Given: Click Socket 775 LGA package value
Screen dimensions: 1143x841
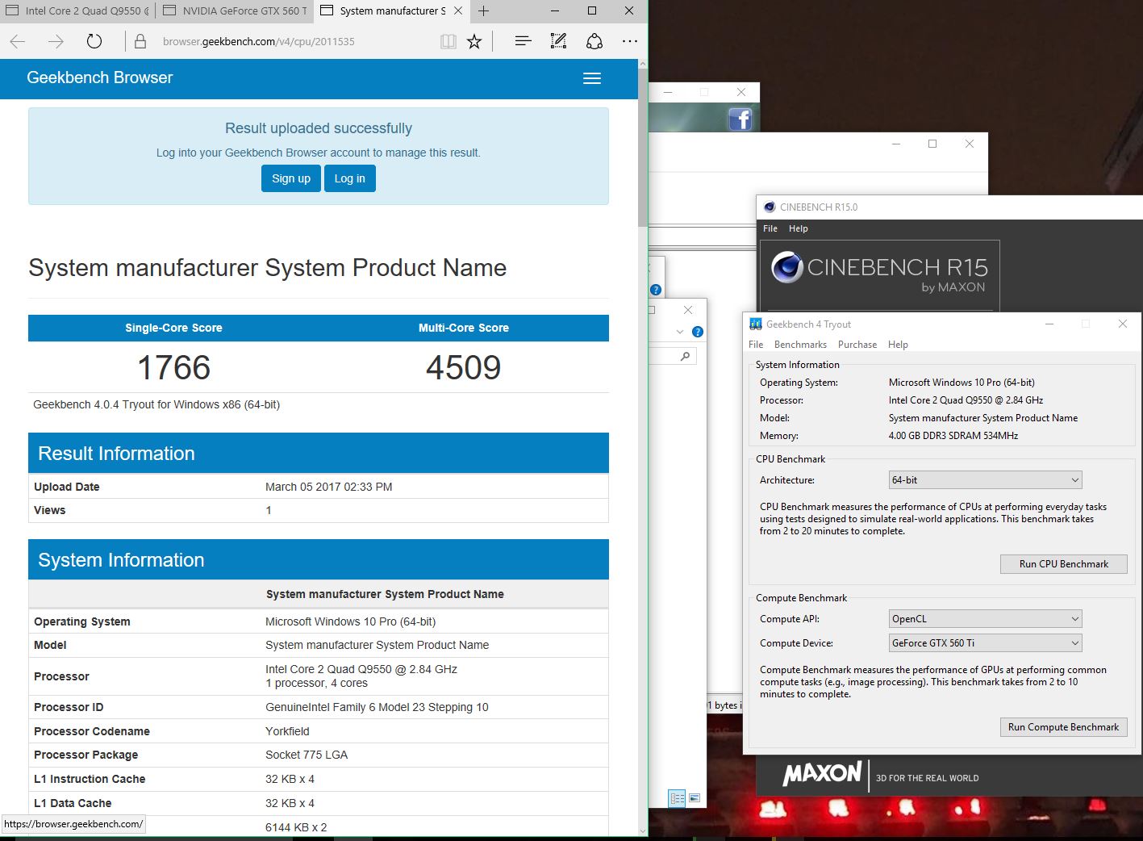Looking at the screenshot, I should coord(307,755).
